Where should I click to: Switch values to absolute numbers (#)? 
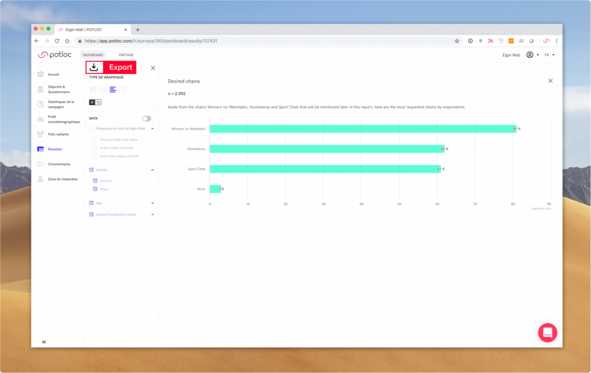92,102
